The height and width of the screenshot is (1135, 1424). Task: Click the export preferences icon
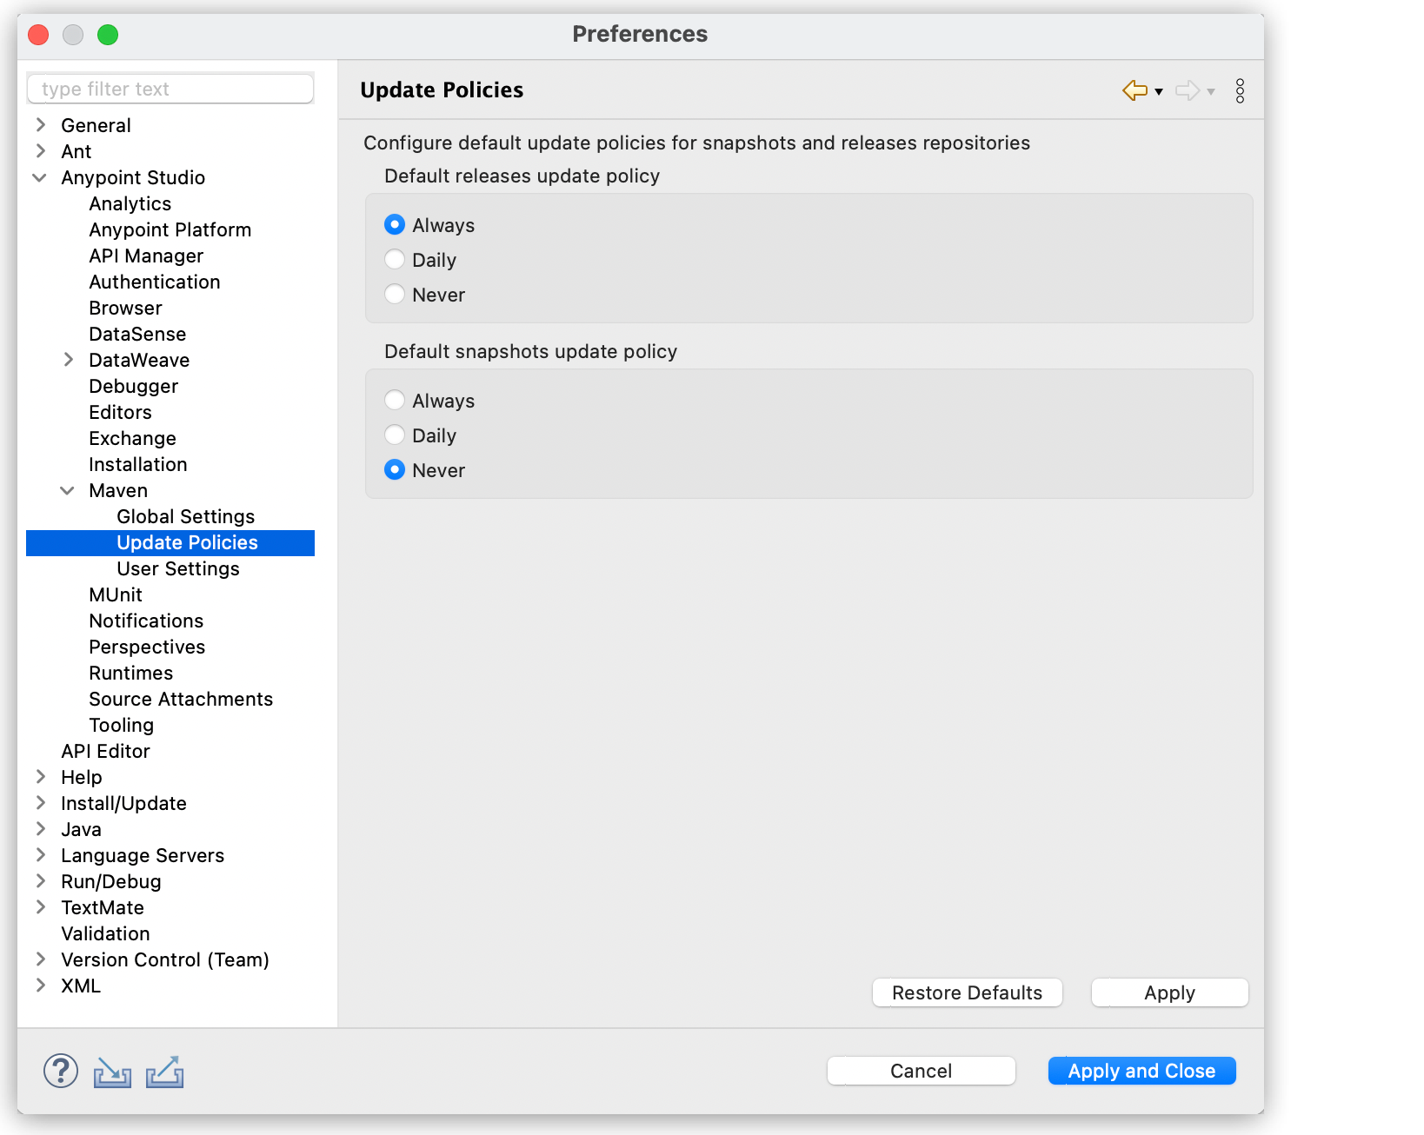[x=165, y=1072]
